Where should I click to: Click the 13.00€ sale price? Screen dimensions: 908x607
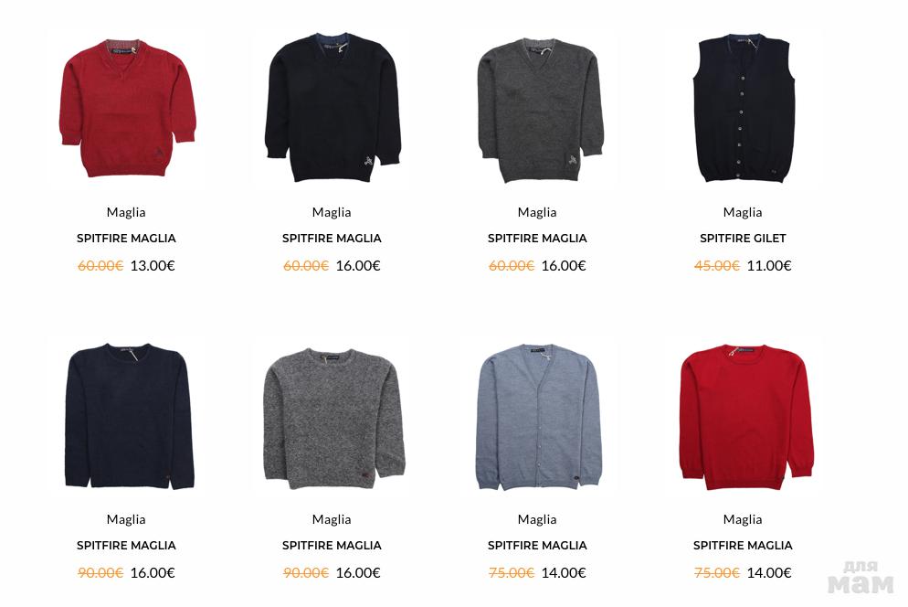(153, 265)
